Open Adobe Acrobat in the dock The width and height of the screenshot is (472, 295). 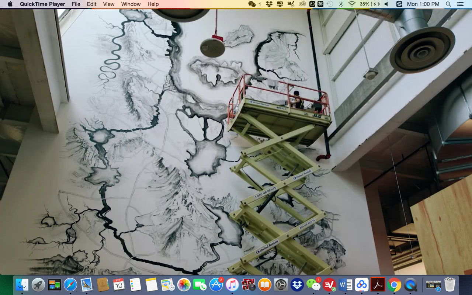coord(378,285)
